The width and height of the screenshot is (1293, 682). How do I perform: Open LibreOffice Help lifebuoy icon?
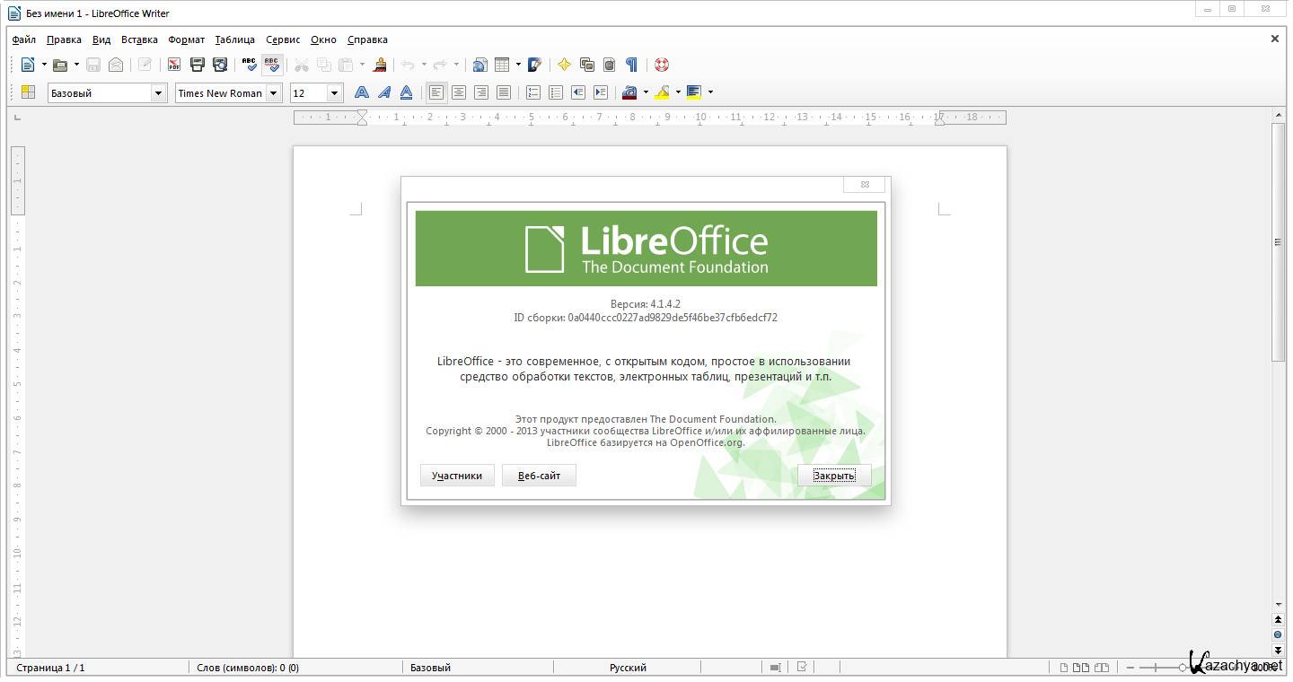(662, 65)
